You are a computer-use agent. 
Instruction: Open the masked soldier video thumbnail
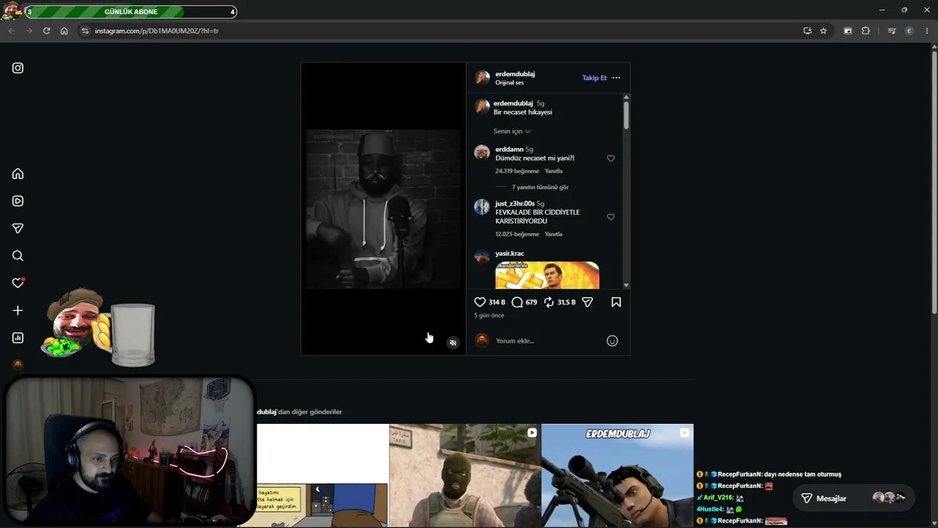pyautogui.click(x=465, y=475)
